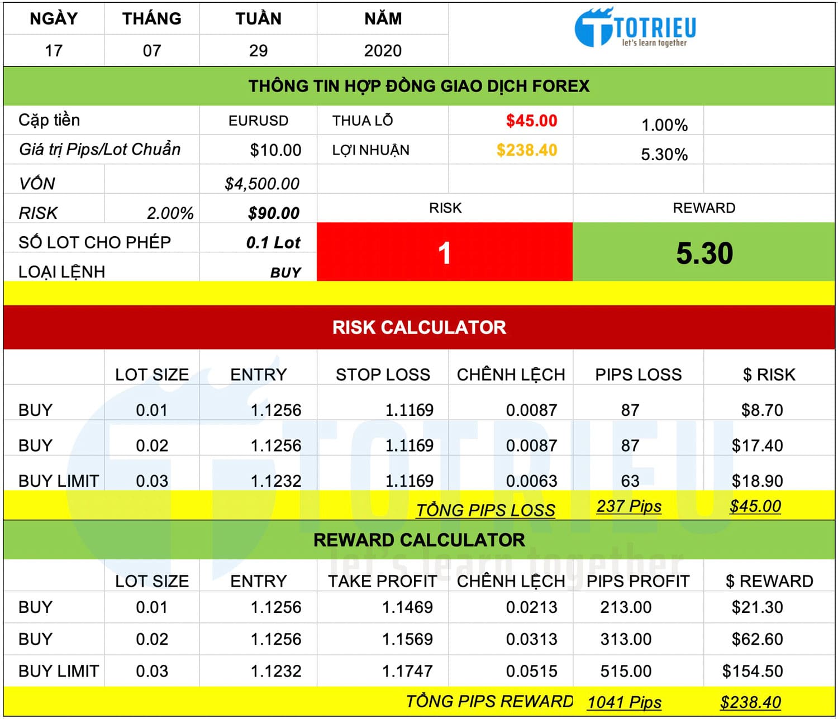Viewport: 838px width, 719px height.
Task: Click the TOTRIEU logo at top right
Action: pos(635,27)
